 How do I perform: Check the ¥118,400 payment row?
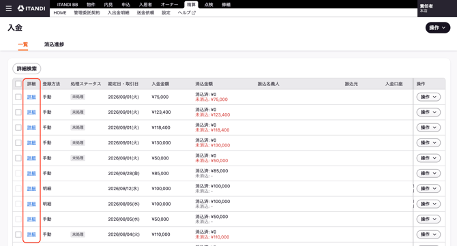click(x=18, y=127)
